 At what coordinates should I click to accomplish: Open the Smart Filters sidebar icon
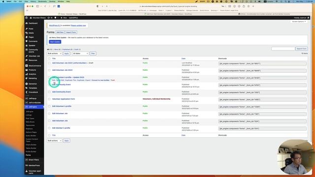coord(27,160)
